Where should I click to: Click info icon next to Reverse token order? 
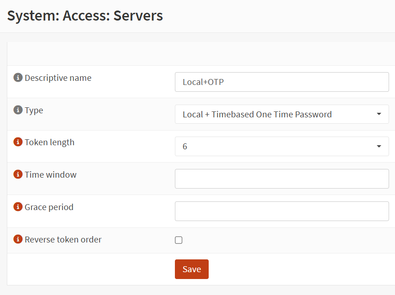click(18, 239)
